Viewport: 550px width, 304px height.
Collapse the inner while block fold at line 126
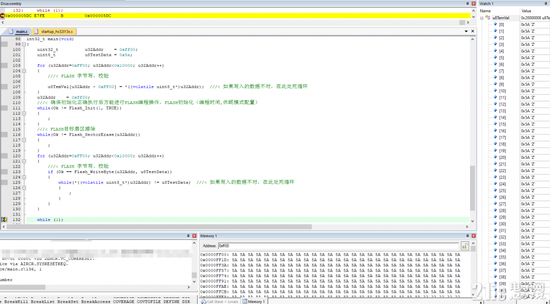pyautogui.click(x=24, y=188)
